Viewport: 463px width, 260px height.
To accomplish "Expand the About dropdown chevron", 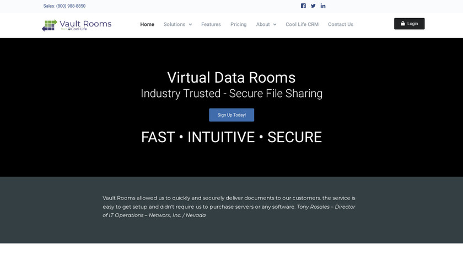I will (274, 24).
